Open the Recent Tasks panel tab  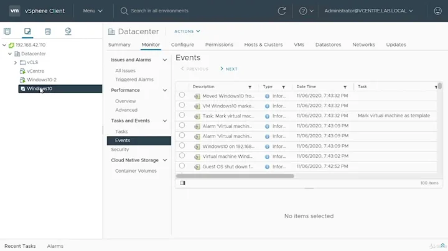point(20,246)
